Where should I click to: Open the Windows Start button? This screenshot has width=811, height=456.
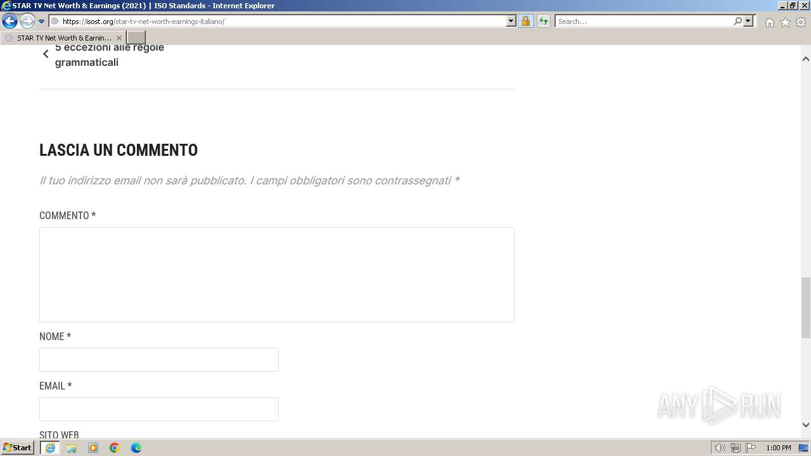(18, 448)
